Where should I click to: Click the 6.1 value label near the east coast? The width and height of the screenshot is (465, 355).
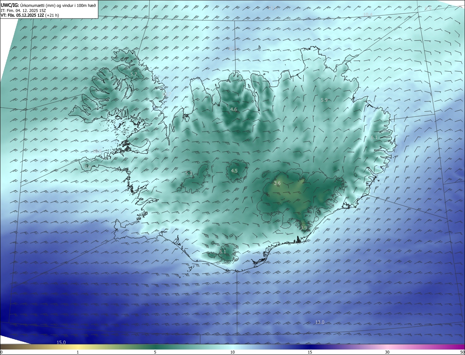pos(374,137)
